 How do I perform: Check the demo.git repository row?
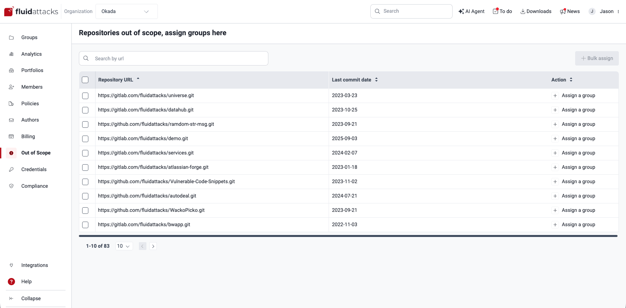[x=85, y=139]
